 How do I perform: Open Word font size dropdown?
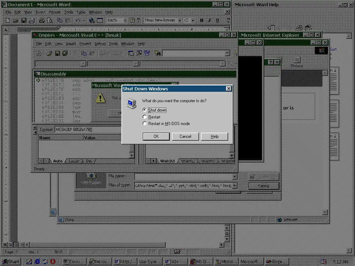tap(193, 20)
